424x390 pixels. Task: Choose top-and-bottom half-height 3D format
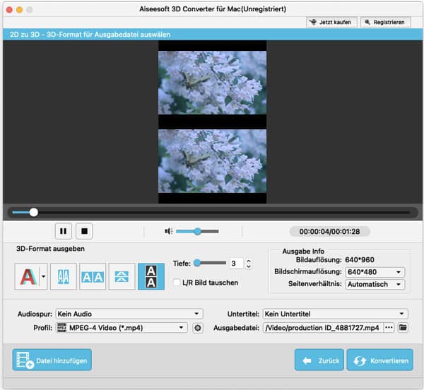[x=122, y=277]
